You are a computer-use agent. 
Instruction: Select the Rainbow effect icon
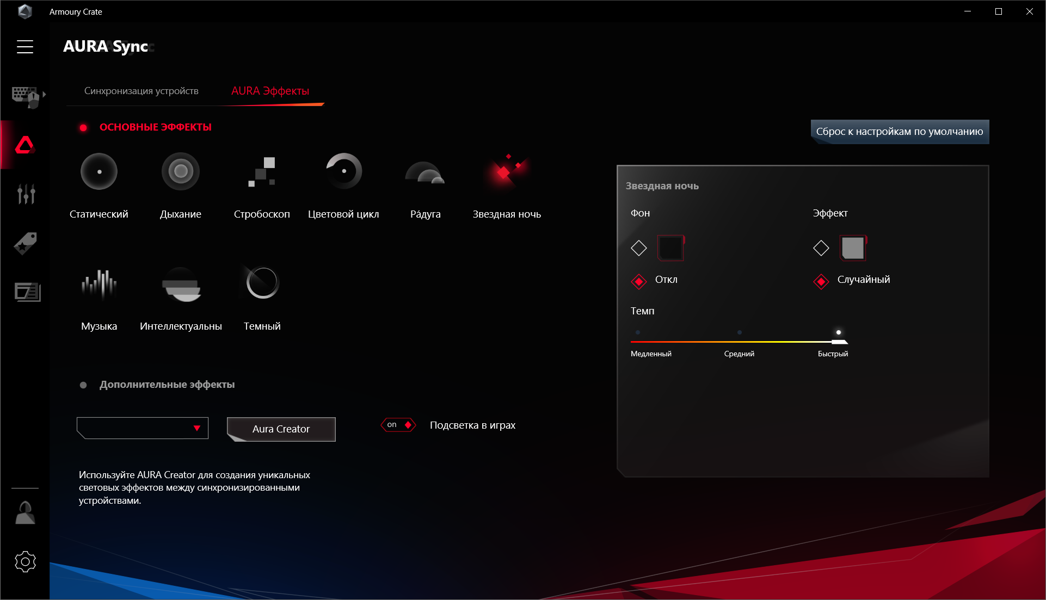click(425, 173)
